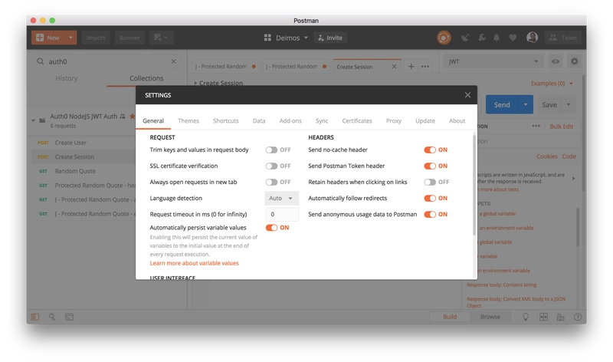Click the wrench settings icon in header

[x=482, y=38]
